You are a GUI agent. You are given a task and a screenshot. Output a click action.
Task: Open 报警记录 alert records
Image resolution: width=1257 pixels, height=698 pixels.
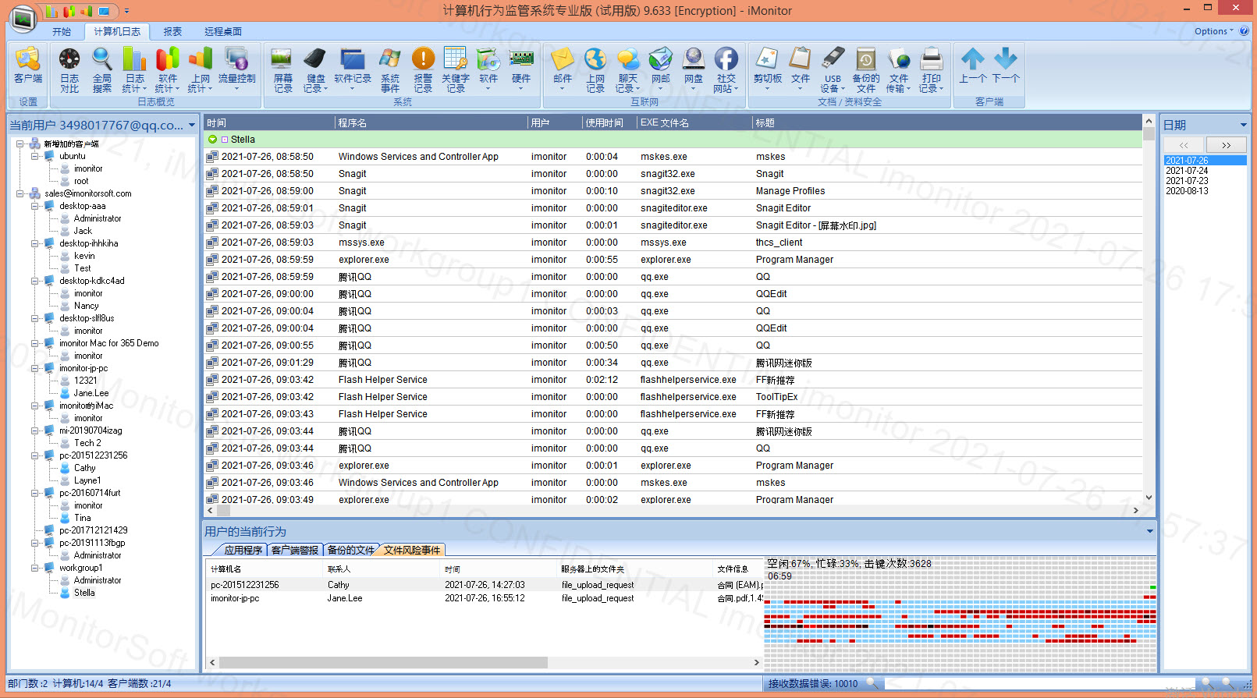coord(423,69)
